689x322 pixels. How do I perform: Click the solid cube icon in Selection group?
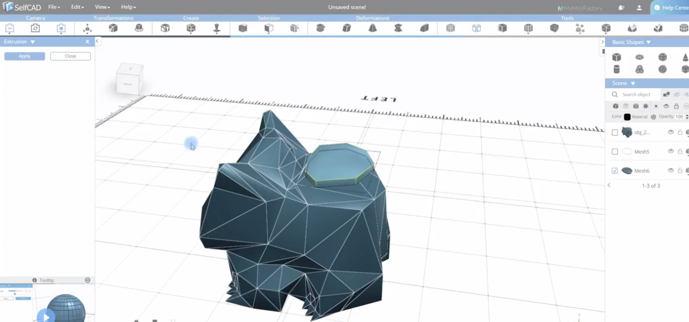(243, 28)
